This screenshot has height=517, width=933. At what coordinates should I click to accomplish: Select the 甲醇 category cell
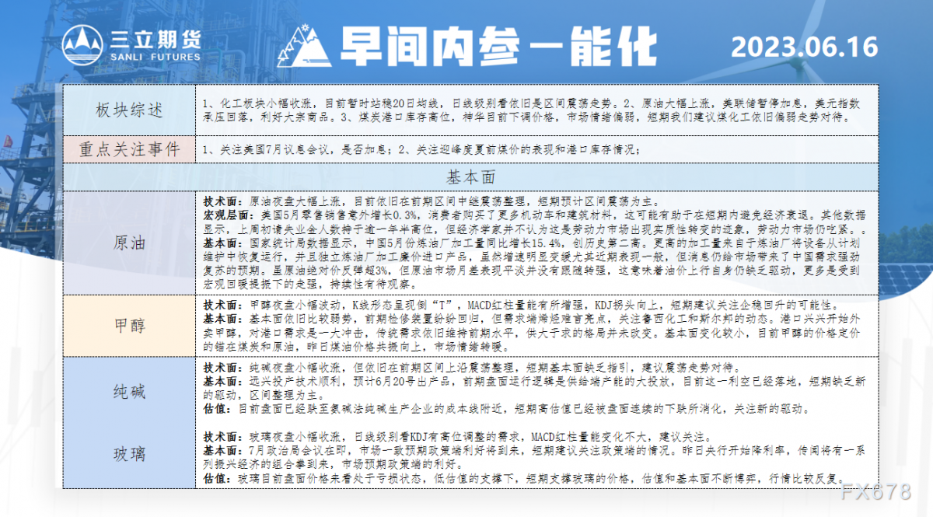129,326
